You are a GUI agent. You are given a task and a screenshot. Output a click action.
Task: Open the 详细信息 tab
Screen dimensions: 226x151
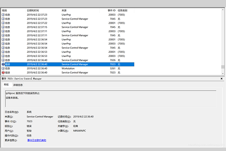(18, 85)
